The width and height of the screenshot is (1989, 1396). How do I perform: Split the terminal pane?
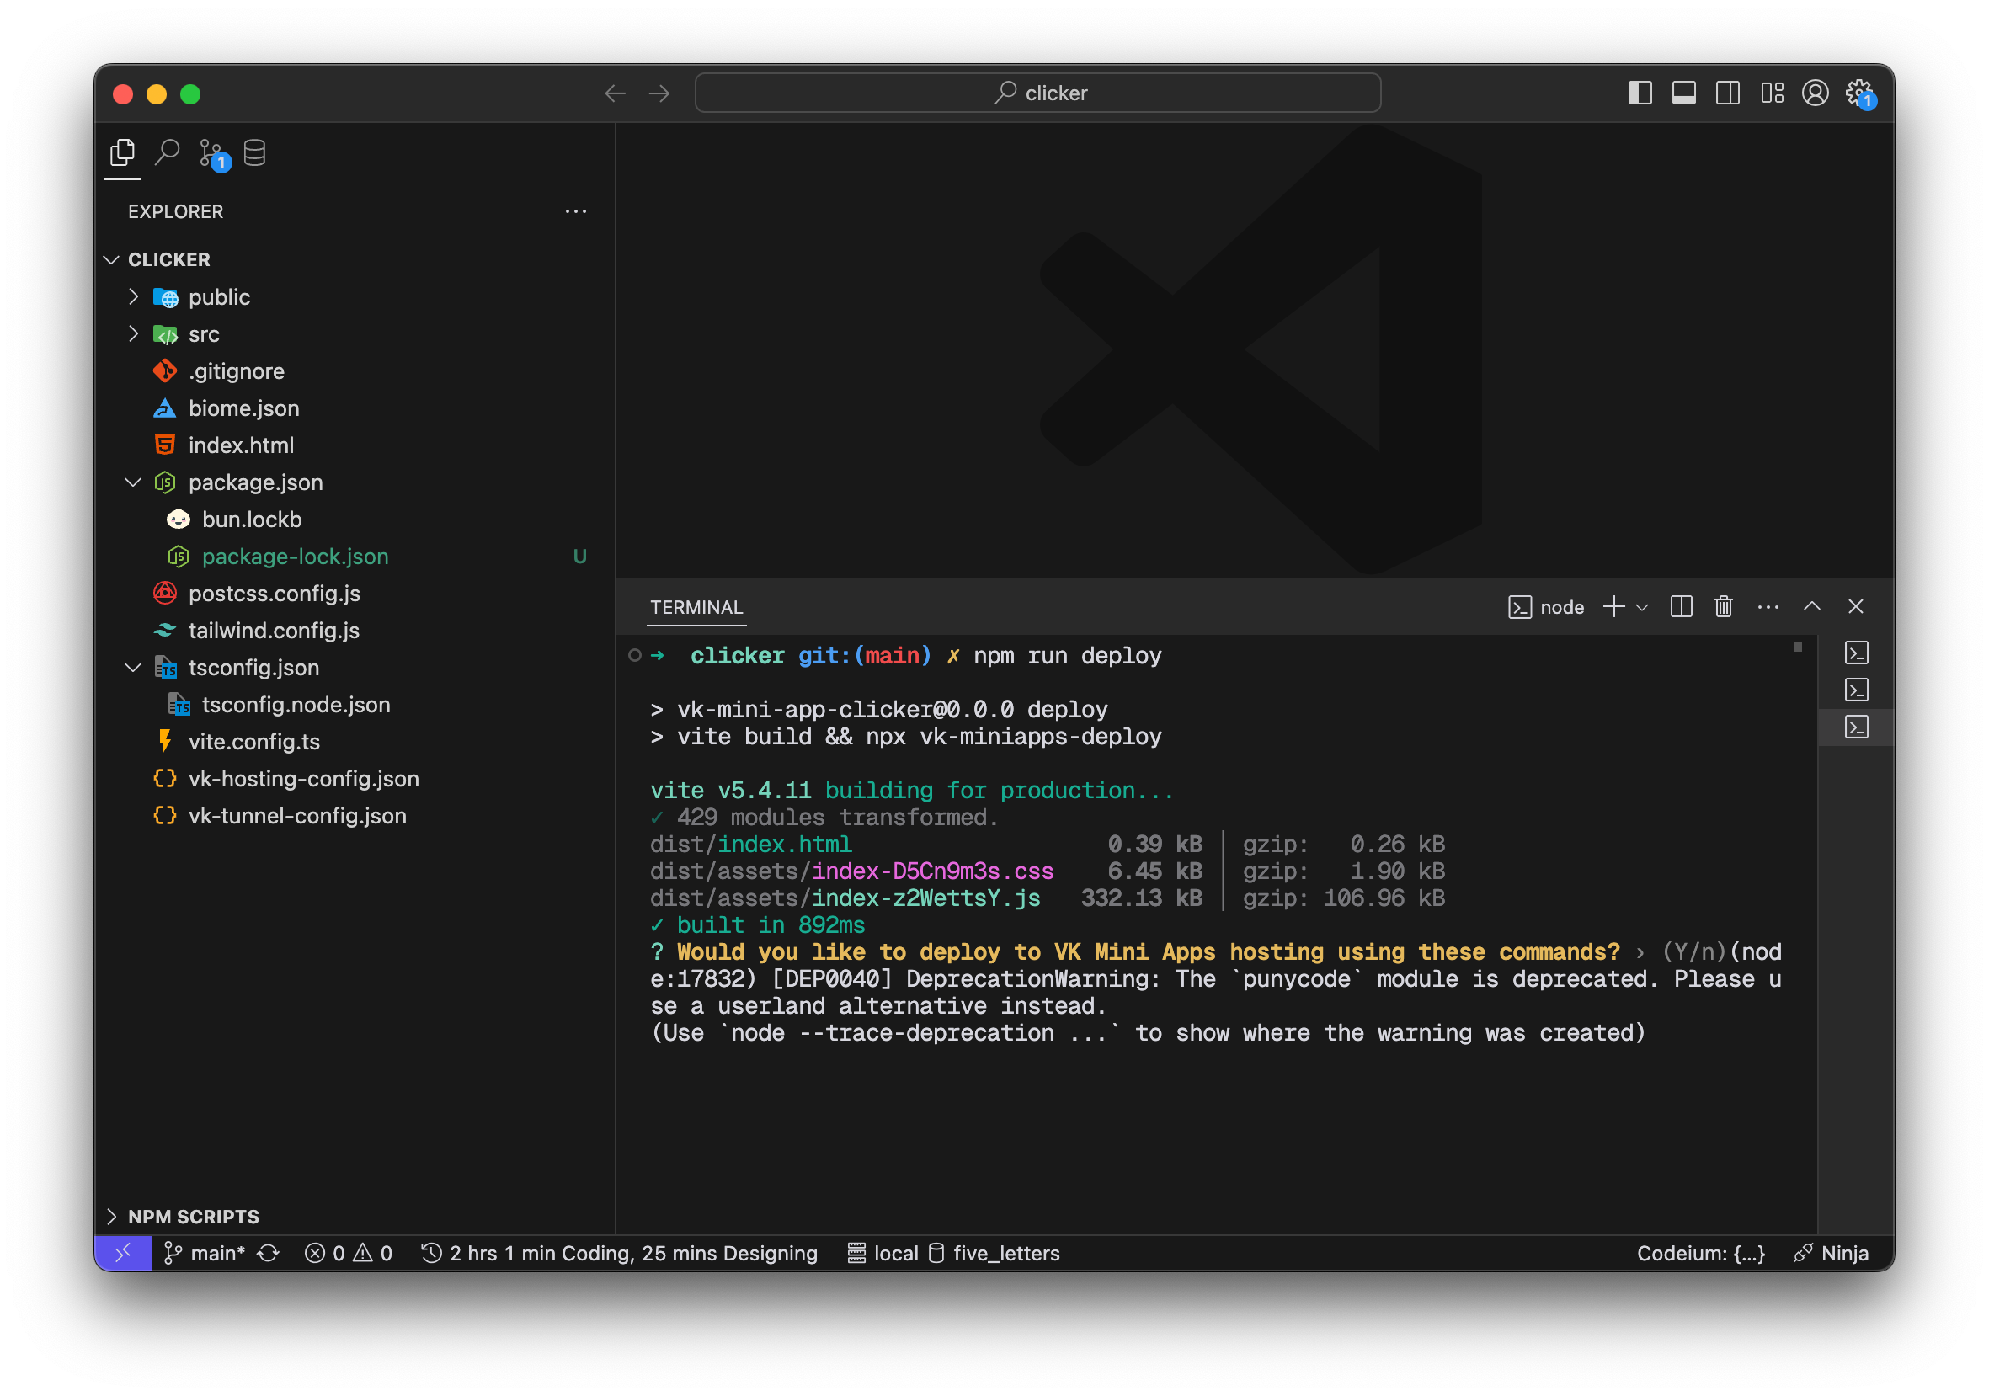click(x=1681, y=607)
